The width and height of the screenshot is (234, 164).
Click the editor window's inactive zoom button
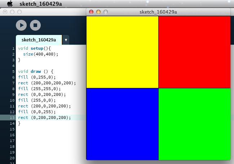[x=19, y=12]
